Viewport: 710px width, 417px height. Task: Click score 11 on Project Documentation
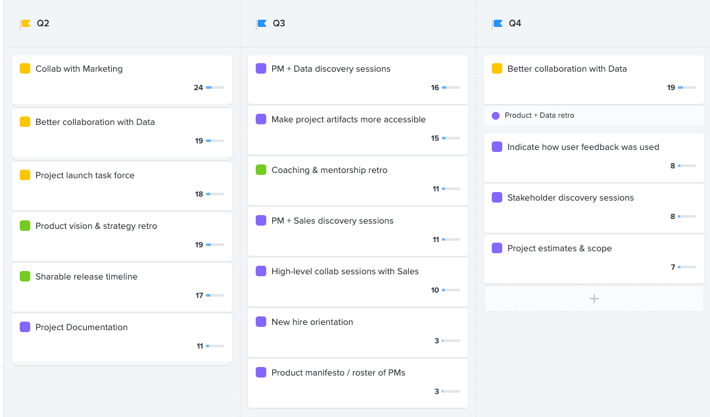200,346
